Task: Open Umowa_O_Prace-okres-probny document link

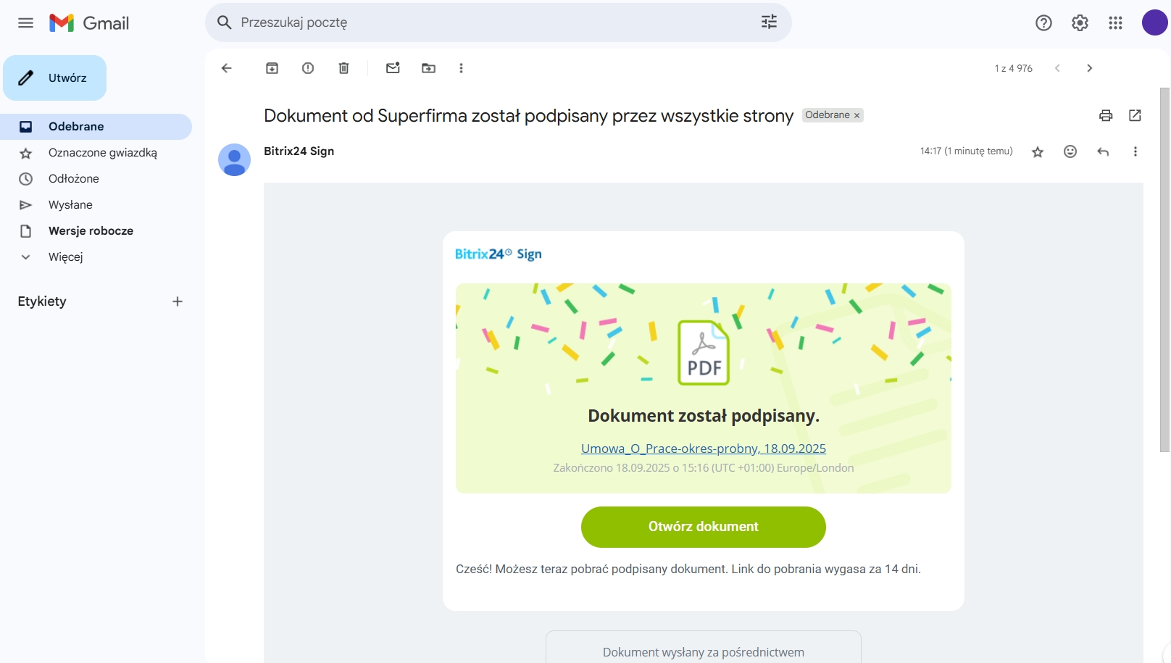Action: pos(704,449)
